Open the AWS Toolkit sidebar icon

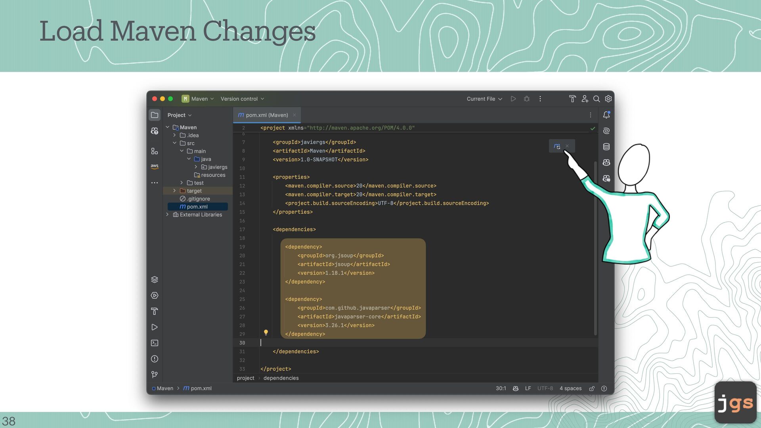click(155, 166)
